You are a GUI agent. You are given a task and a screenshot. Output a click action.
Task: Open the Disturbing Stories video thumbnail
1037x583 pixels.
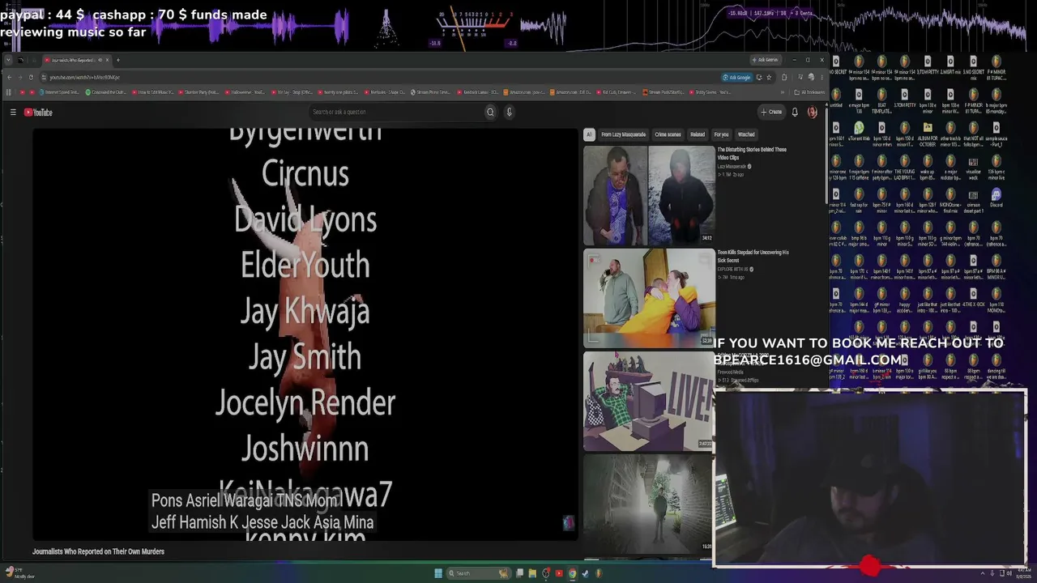(x=649, y=195)
